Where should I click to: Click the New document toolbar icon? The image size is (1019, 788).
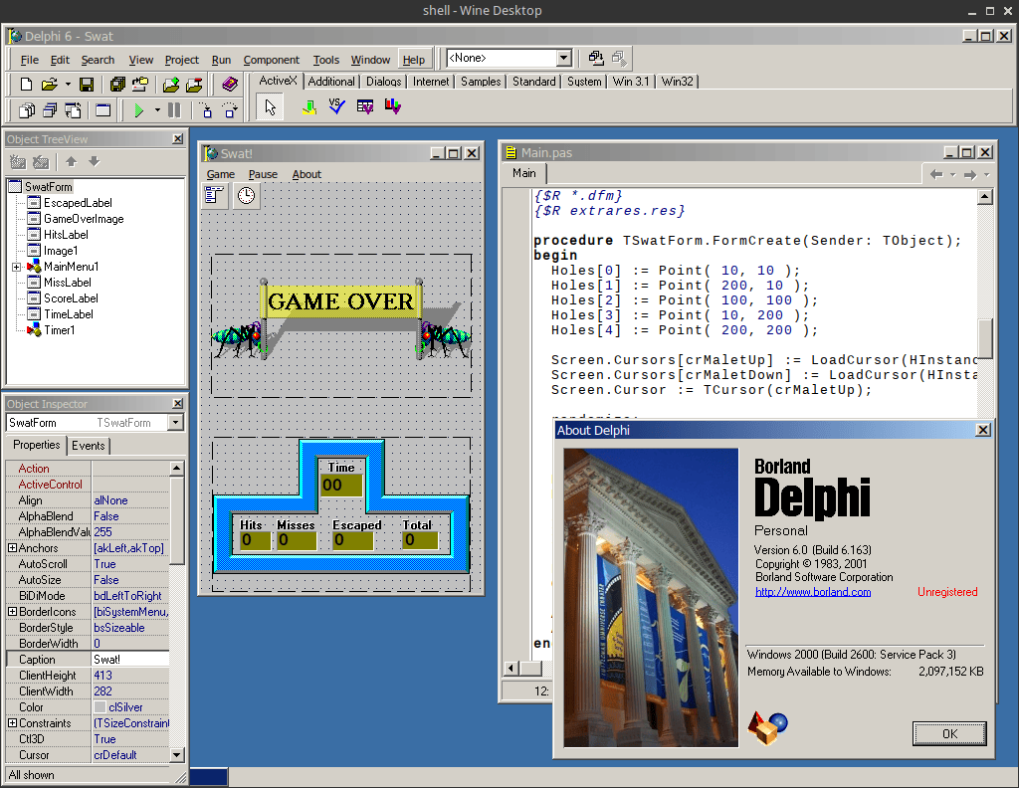[x=26, y=85]
